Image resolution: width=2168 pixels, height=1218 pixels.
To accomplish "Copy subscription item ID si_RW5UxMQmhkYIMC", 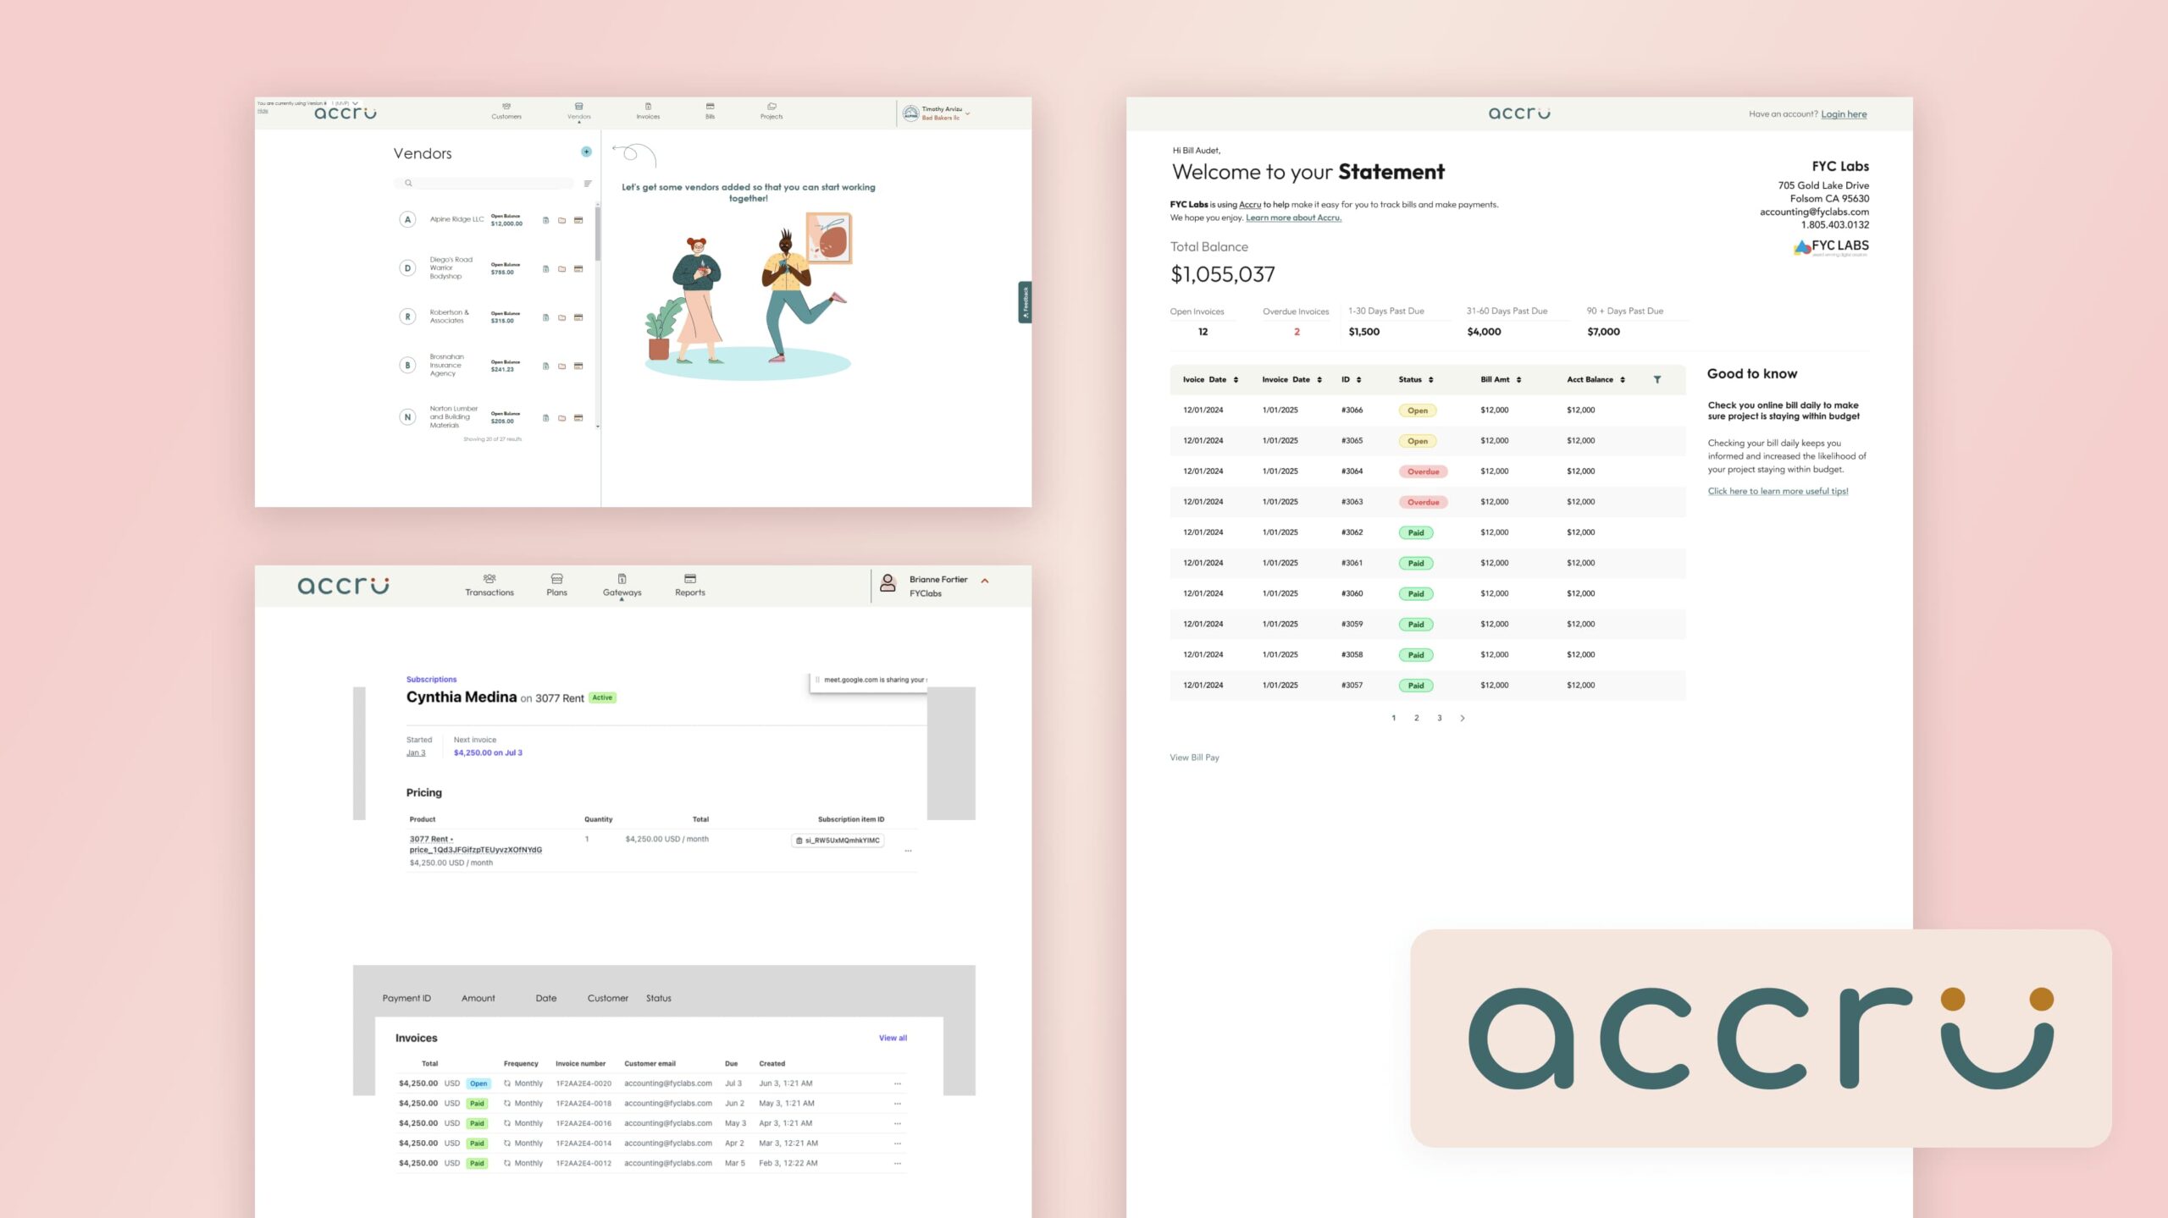I will [x=838, y=840].
